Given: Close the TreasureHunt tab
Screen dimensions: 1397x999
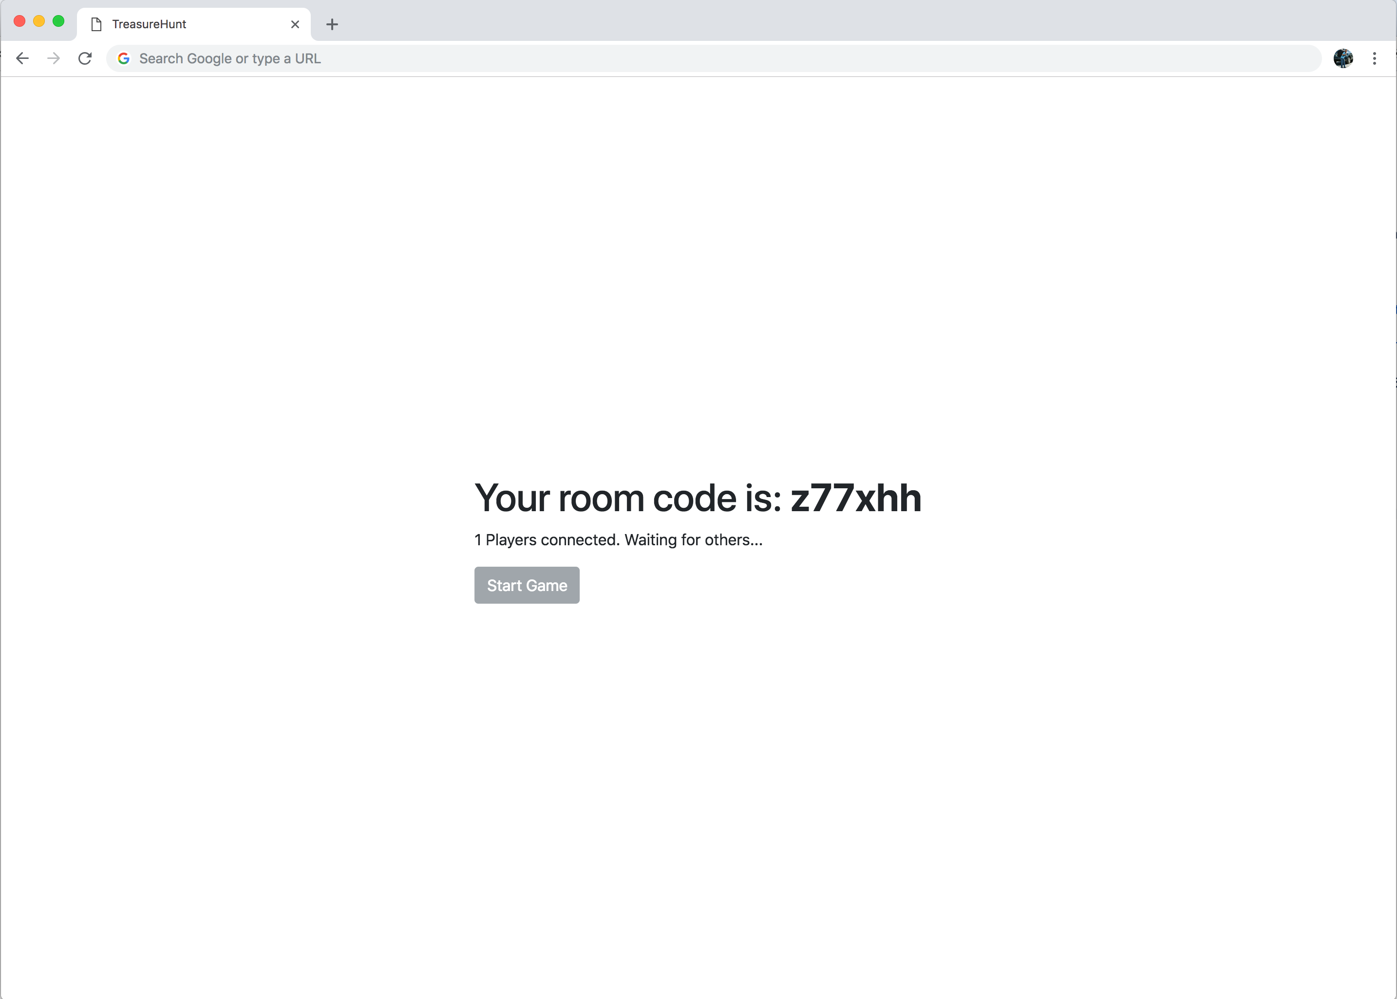Looking at the screenshot, I should tap(295, 25).
